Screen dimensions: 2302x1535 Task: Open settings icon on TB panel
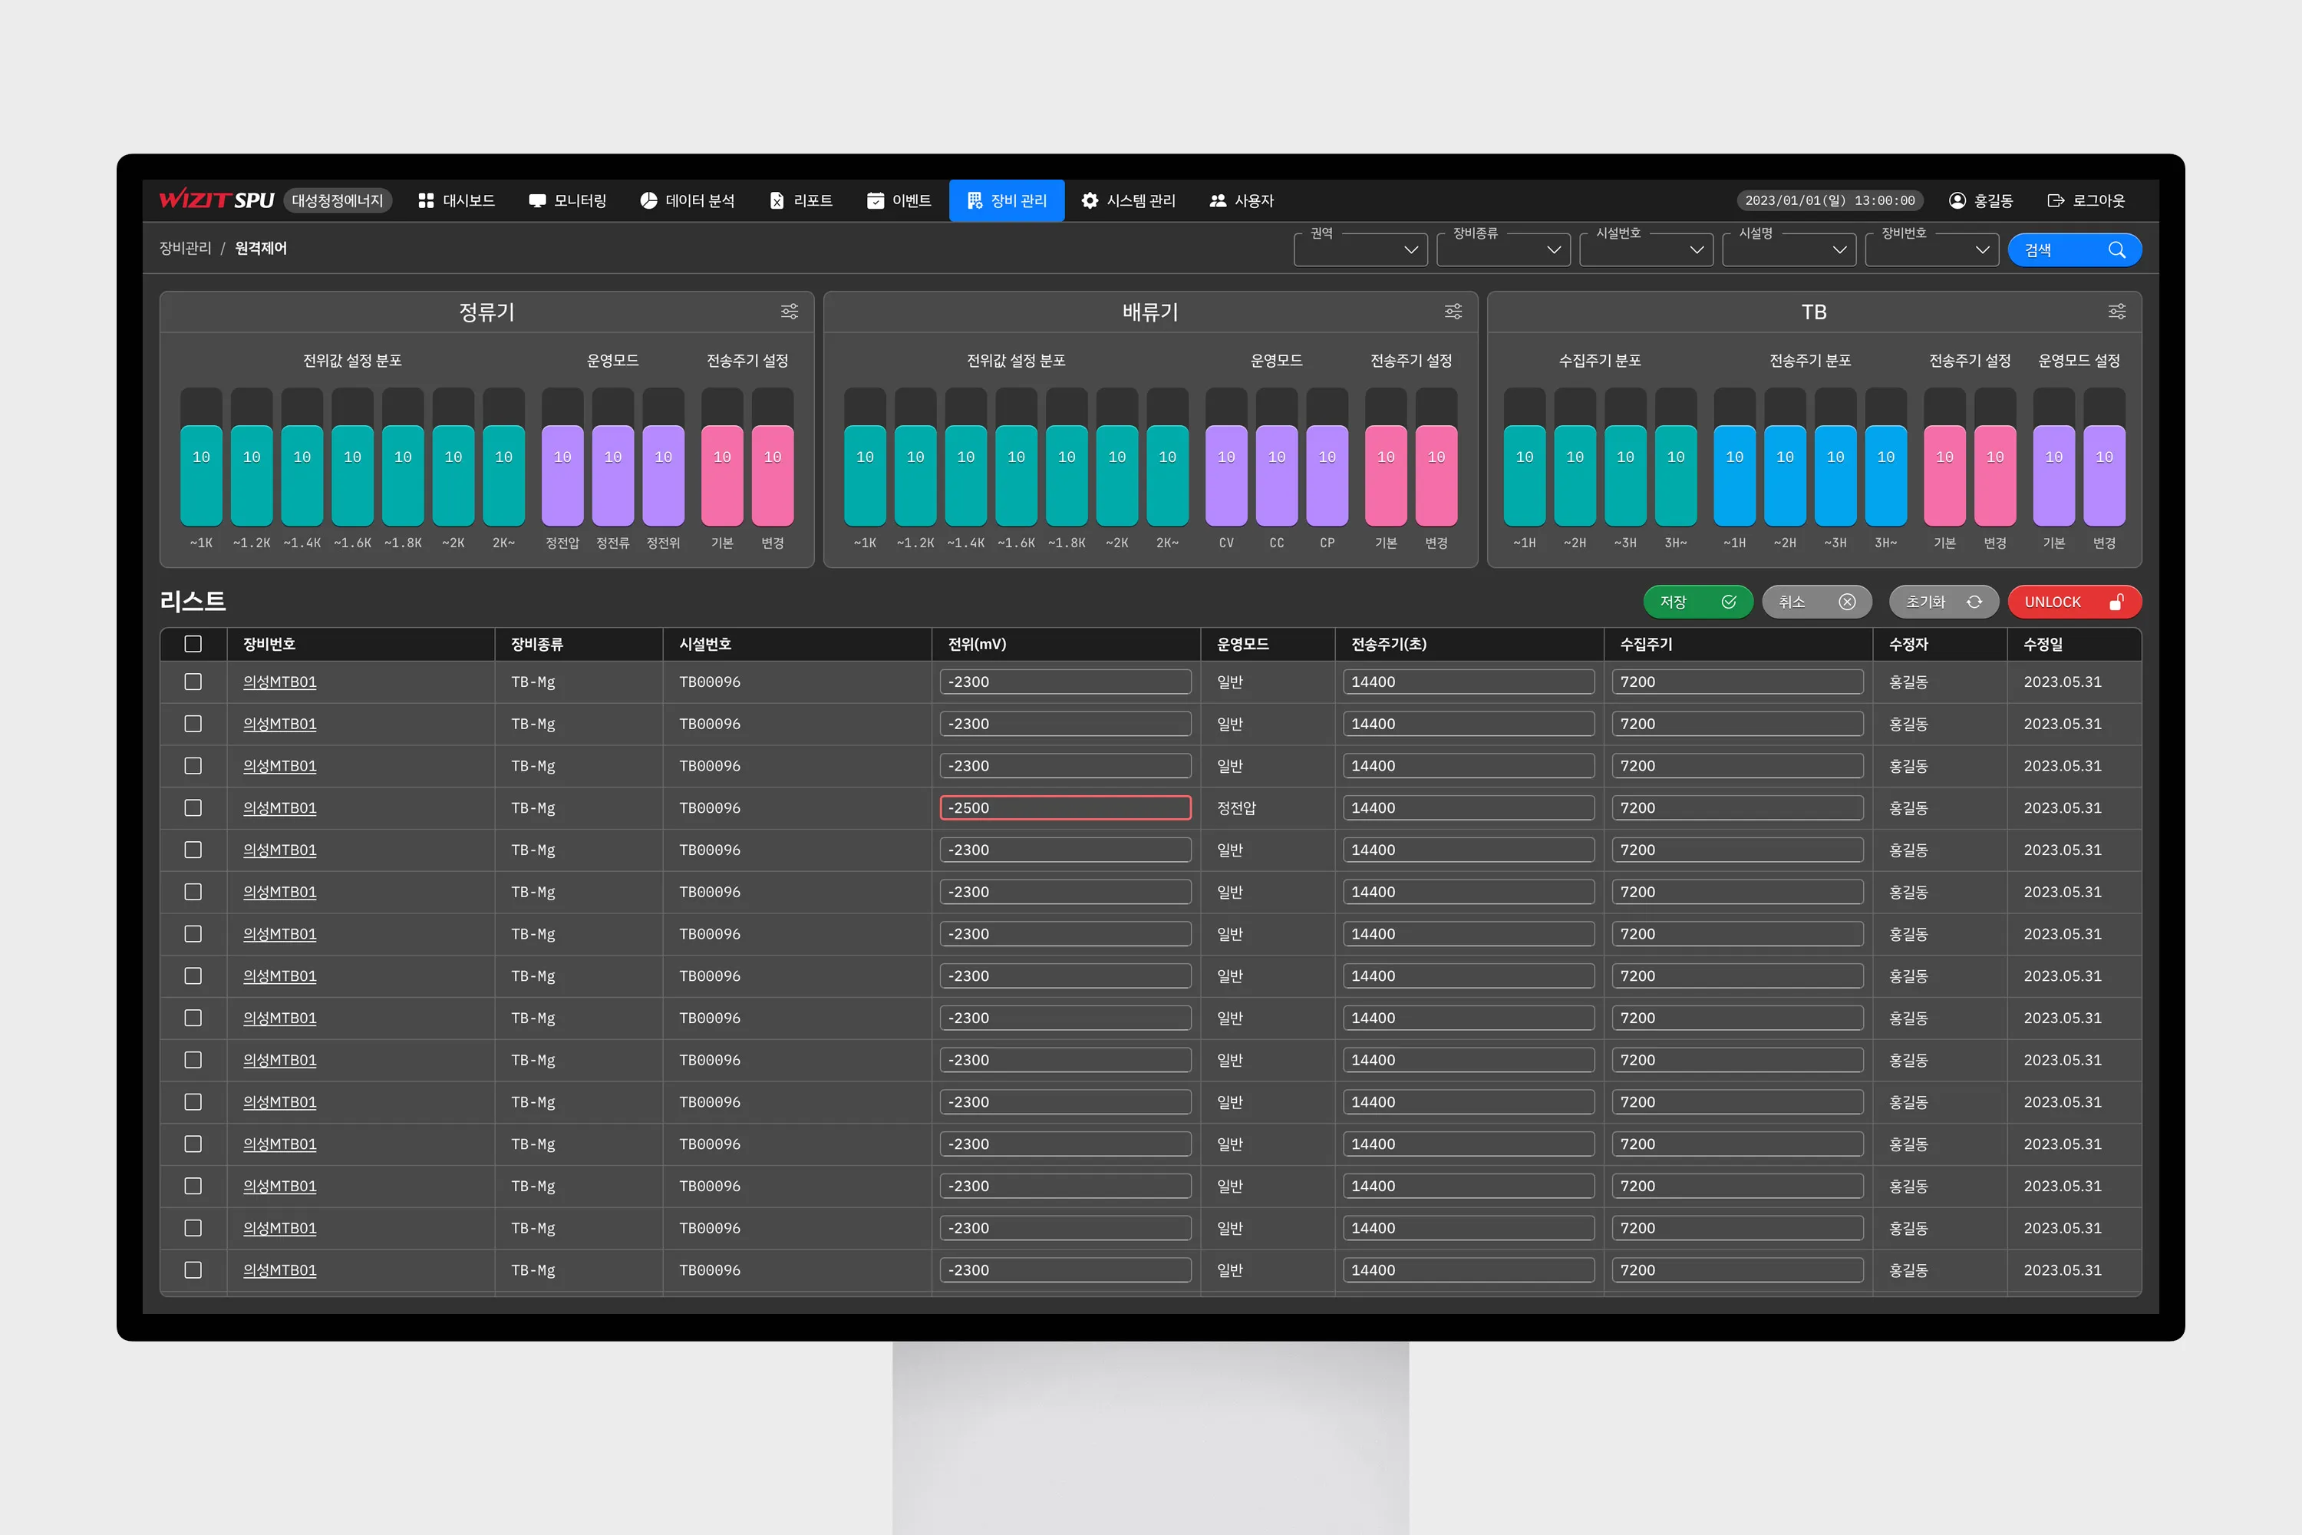(2116, 312)
